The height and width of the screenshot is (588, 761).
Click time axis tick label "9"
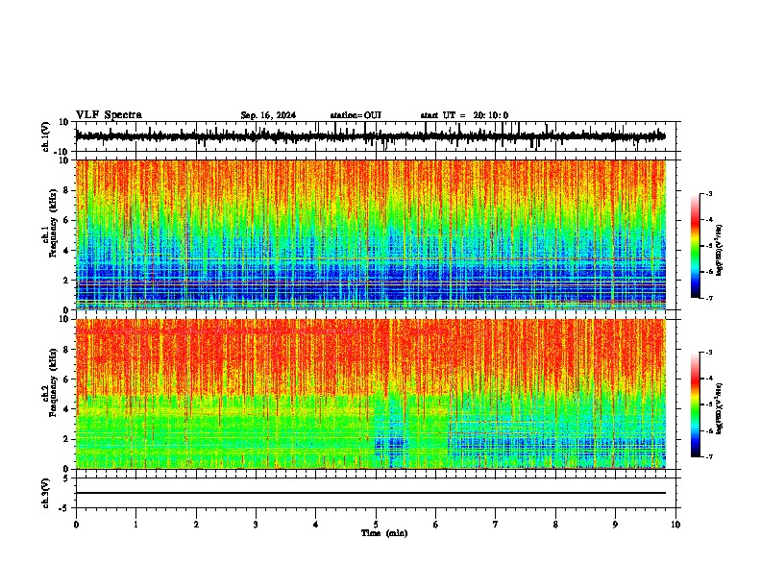pos(615,525)
